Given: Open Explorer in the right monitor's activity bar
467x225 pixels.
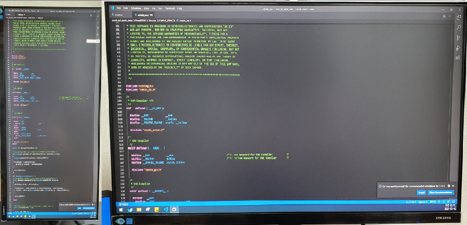Looking at the screenshot, I should (459, 18).
